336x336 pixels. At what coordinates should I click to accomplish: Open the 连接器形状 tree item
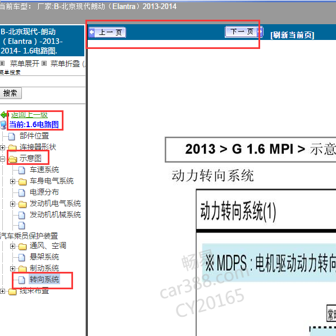(38, 147)
